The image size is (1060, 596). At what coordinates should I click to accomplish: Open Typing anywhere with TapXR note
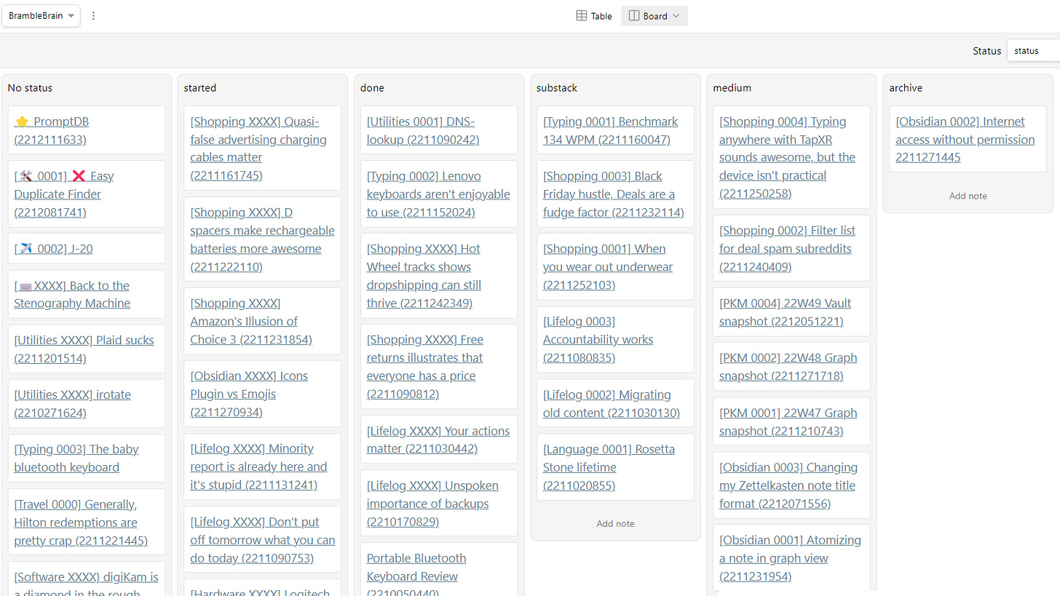(791, 157)
